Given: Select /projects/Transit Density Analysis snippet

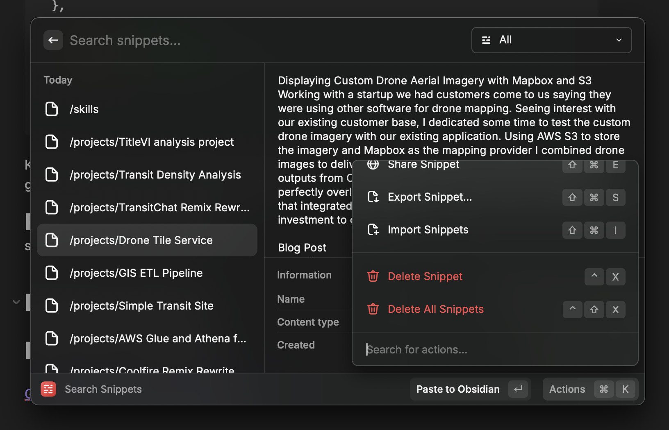Looking at the screenshot, I should coord(147,174).
